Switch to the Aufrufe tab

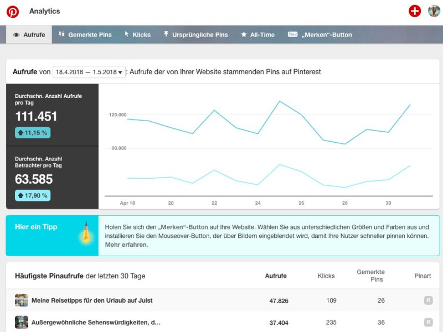tap(29, 35)
